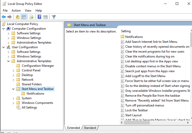Image resolution: width=192 pixels, height=133 pixels.
Task: Click the Local Computer Policy scroll icon
Action: (x=4, y=24)
